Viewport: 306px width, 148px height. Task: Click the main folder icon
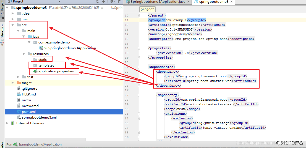(x=24, y=31)
